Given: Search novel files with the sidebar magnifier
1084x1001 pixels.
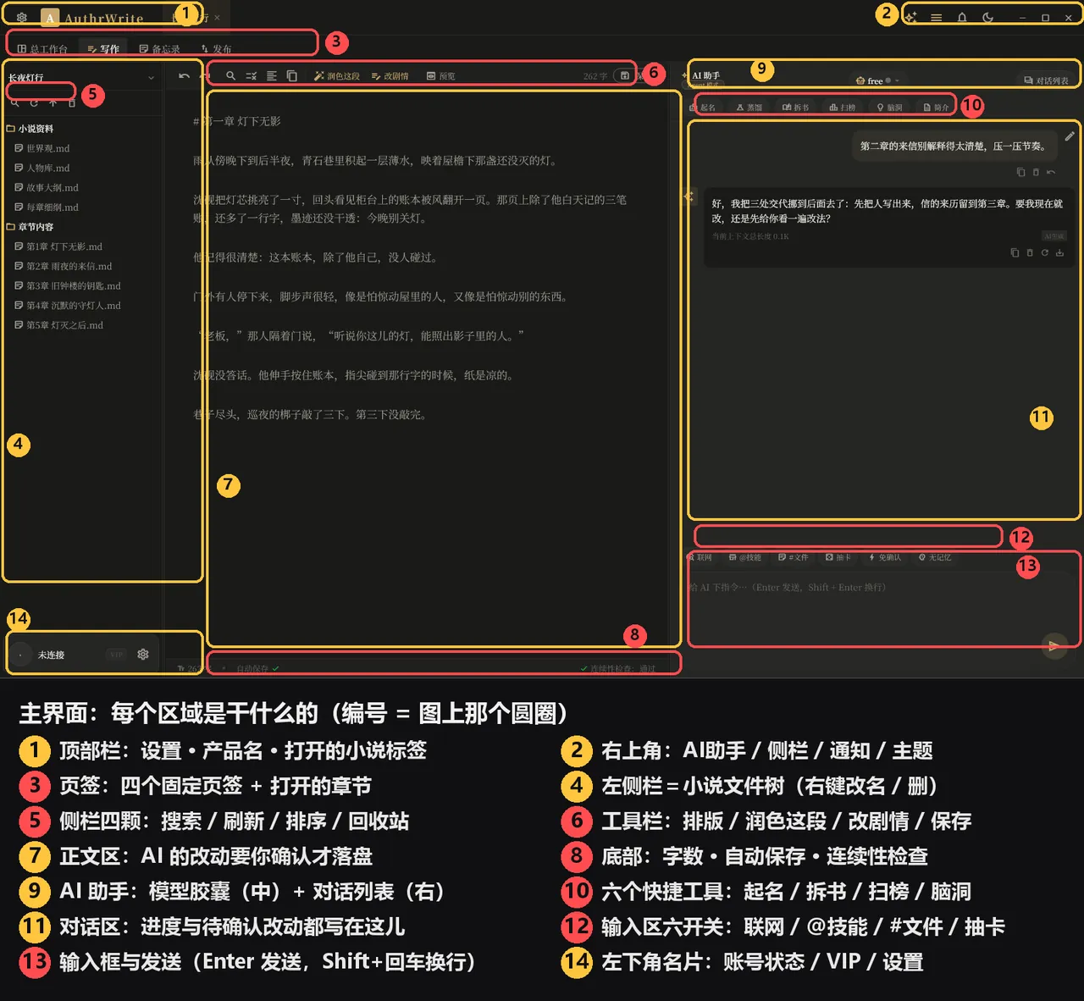Looking at the screenshot, I should pos(15,102).
